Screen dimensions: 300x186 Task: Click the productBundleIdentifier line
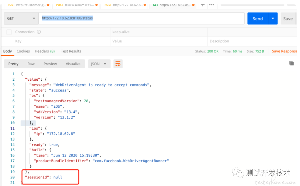point(101,161)
